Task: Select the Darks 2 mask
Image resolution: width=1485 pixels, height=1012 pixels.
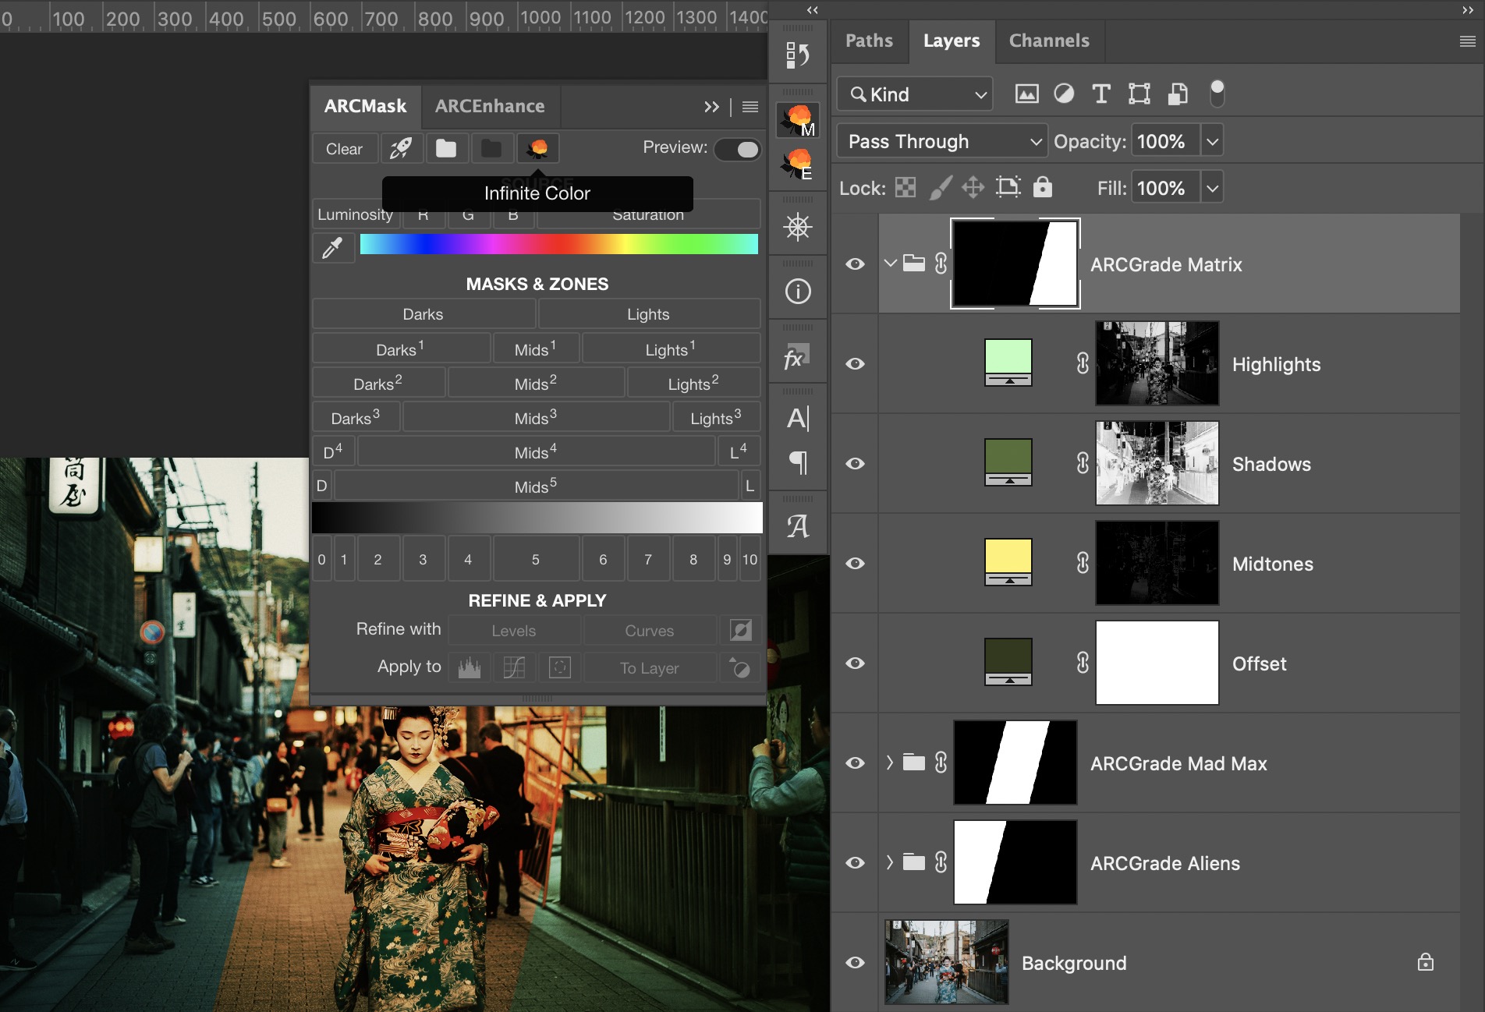Action: [378, 384]
